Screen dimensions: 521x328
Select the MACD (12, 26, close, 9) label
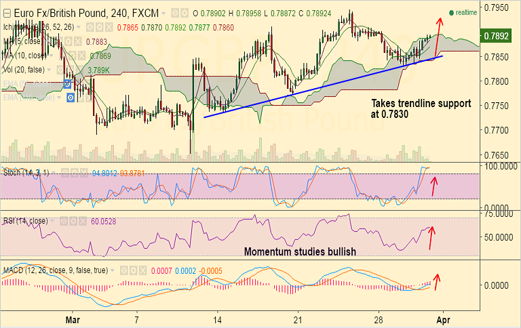click(x=56, y=270)
